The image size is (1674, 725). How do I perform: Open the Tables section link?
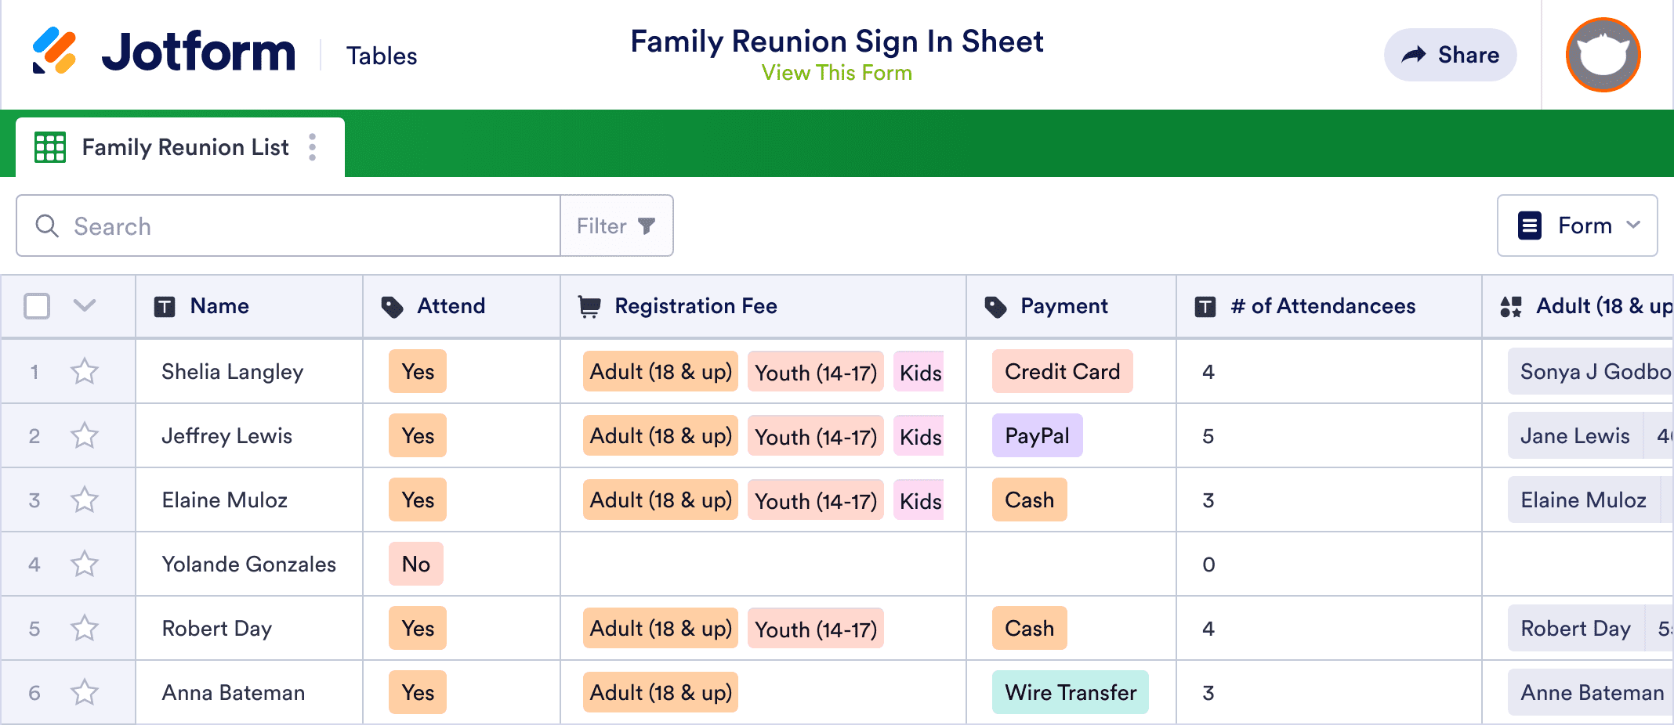pyautogui.click(x=382, y=56)
